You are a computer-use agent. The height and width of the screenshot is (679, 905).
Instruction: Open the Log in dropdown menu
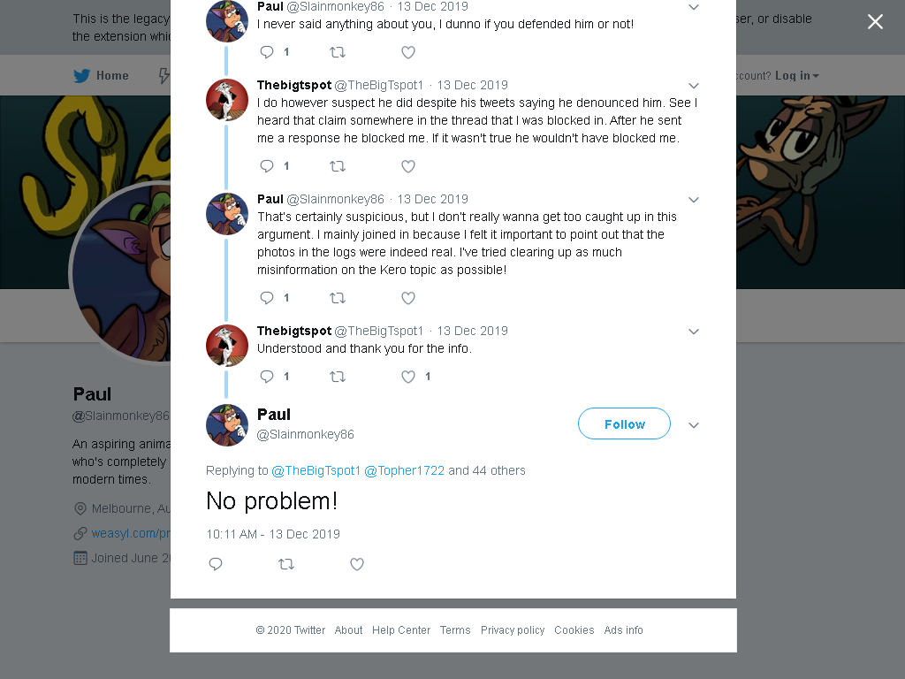pyautogui.click(x=796, y=76)
